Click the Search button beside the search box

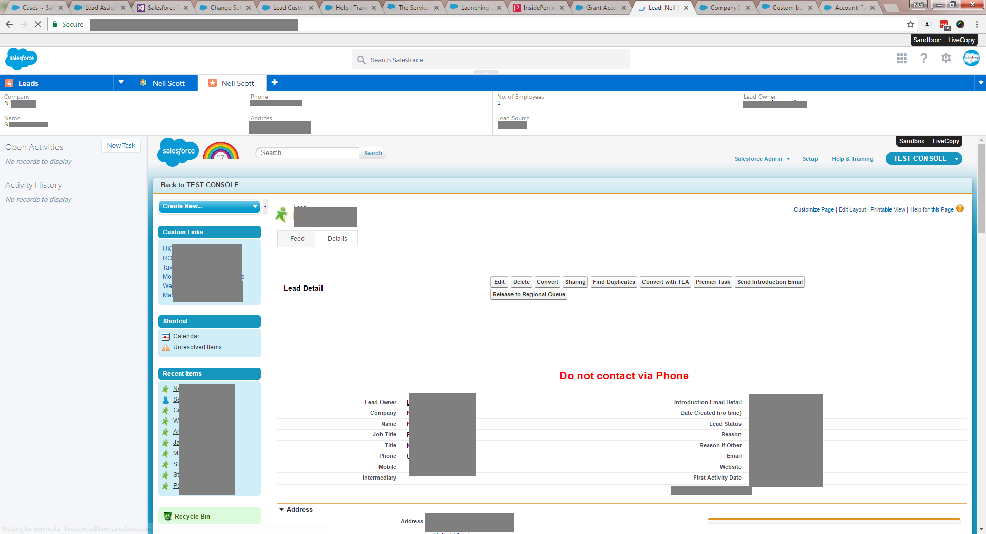[x=373, y=153]
